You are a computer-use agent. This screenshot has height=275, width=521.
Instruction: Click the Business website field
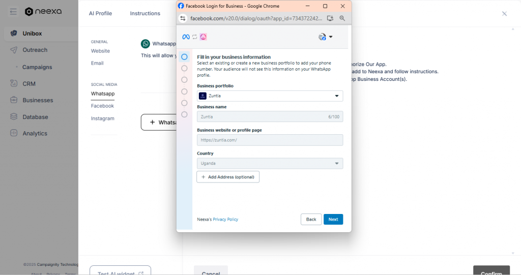tap(270, 140)
